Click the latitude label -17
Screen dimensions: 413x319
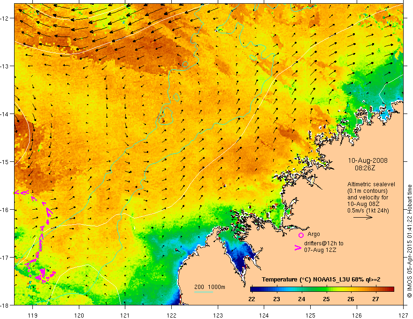(x=5, y=257)
